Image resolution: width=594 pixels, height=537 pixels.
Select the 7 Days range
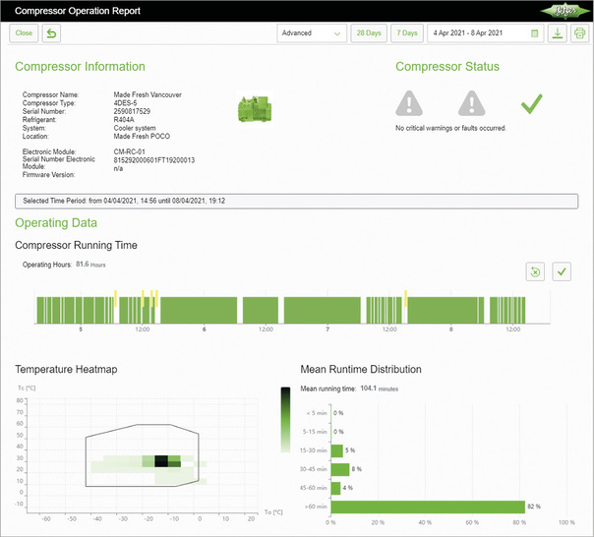[x=406, y=33]
